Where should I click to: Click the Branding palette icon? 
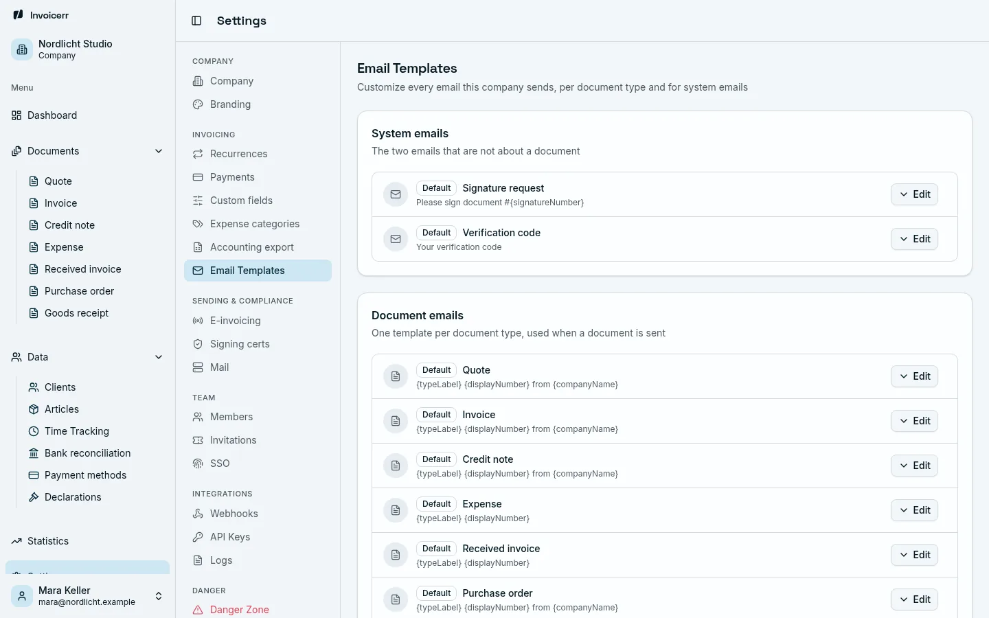[x=198, y=104]
